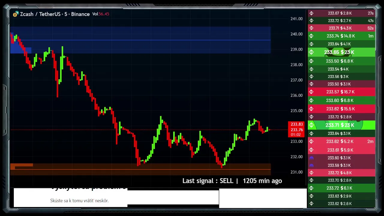Click the red 233.76 current price tag
Viewport: 384px width, 216px height.
tap(296, 130)
